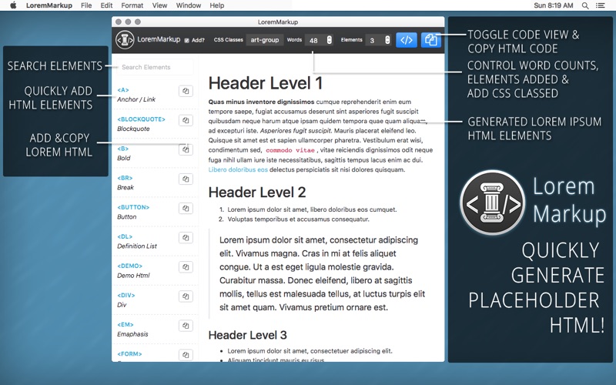The height and width of the screenshot is (385, 616).
Task: Open the View menu
Action: pos(159,5)
